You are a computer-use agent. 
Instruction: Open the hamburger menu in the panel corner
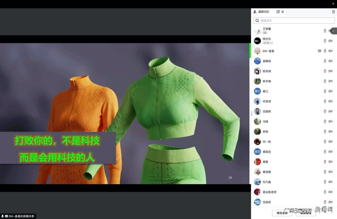(x=333, y=12)
